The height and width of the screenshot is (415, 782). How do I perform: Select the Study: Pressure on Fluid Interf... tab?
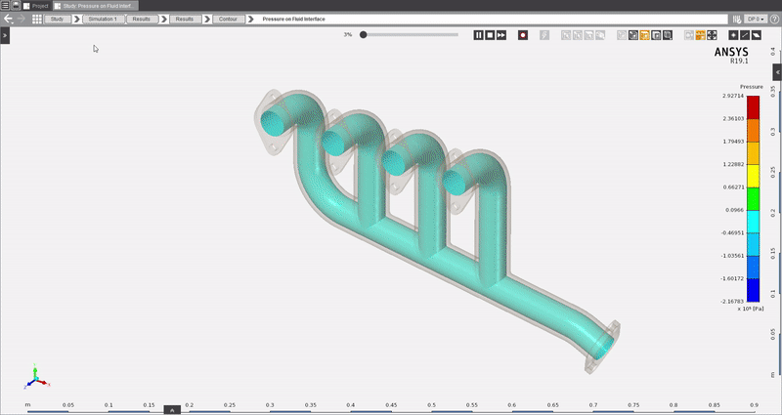[x=95, y=6]
